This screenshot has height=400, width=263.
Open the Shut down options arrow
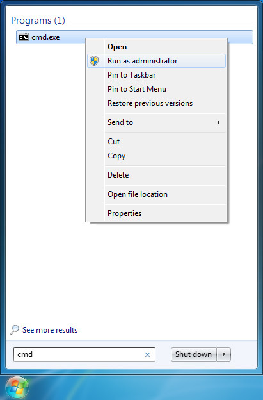[224, 354]
